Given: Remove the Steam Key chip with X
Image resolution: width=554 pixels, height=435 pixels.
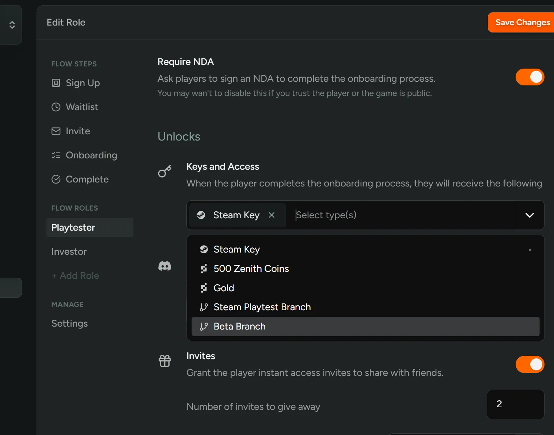Looking at the screenshot, I should point(272,215).
